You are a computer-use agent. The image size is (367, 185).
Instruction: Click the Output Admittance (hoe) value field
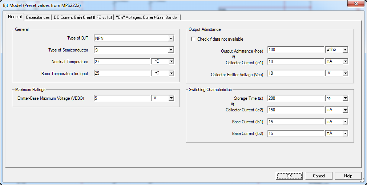pos(296,50)
